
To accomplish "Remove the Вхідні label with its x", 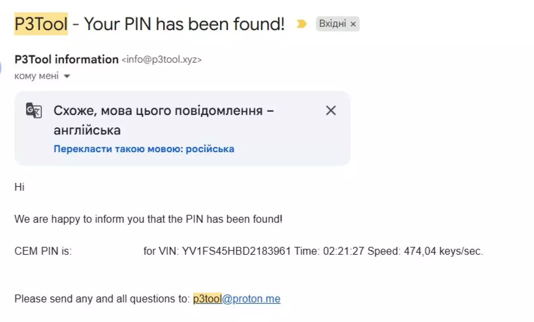I will pyautogui.click(x=353, y=24).
